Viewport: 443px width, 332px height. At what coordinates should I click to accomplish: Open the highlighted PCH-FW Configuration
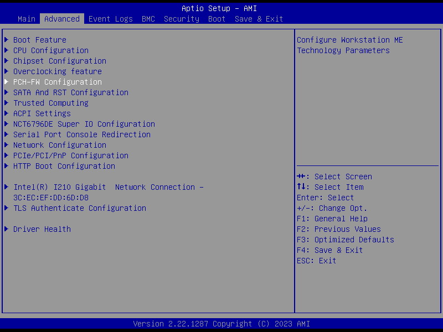click(x=58, y=82)
